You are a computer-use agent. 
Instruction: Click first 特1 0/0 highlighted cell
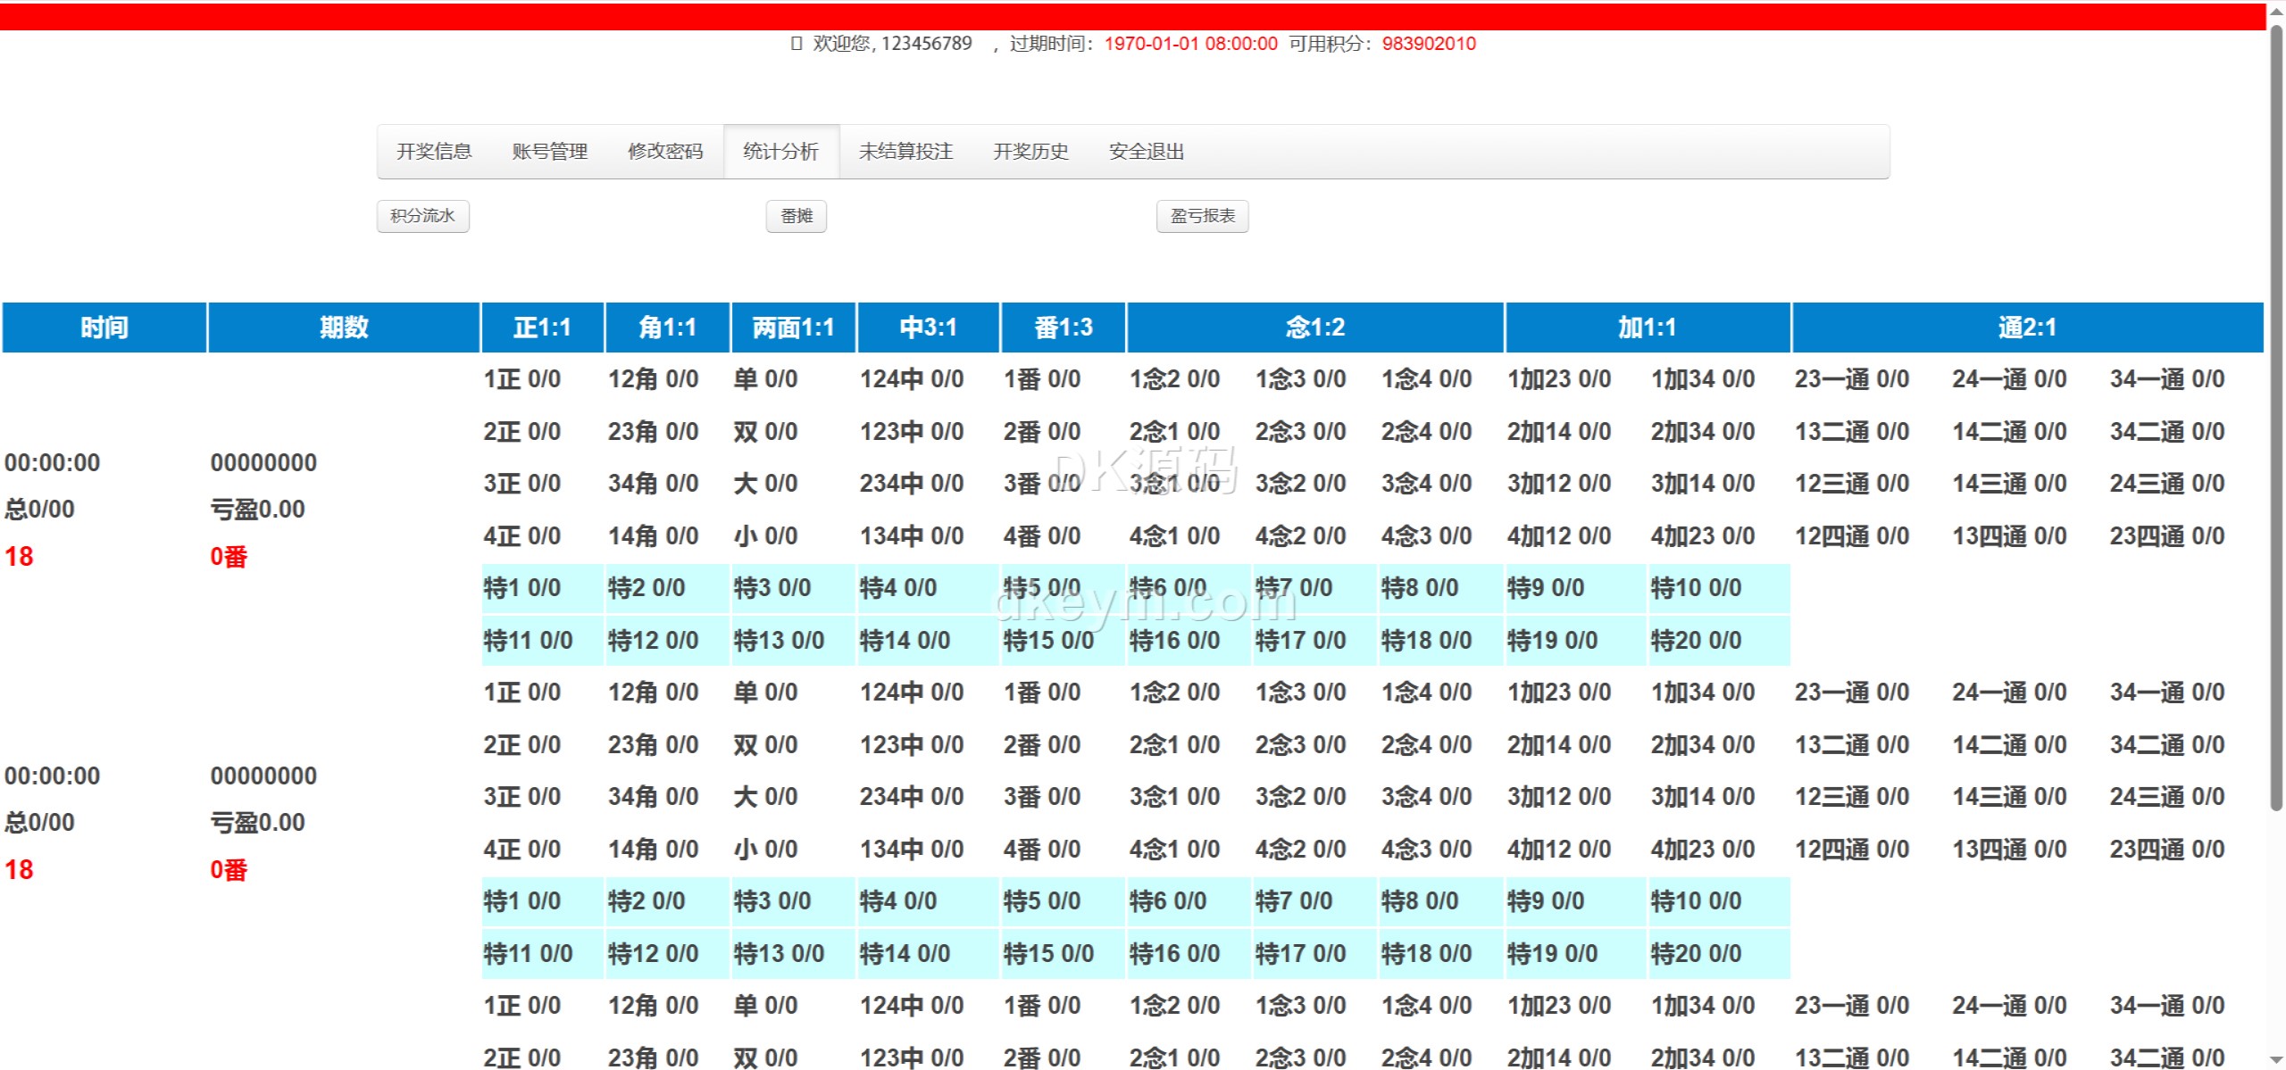522,588
